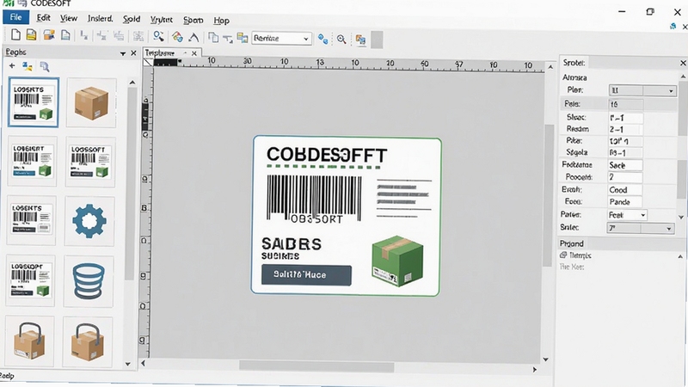Select the CORDESOFFT title on the label
Image resolution: width=688 pixels, height=387 pixels.
click(327, 155)
